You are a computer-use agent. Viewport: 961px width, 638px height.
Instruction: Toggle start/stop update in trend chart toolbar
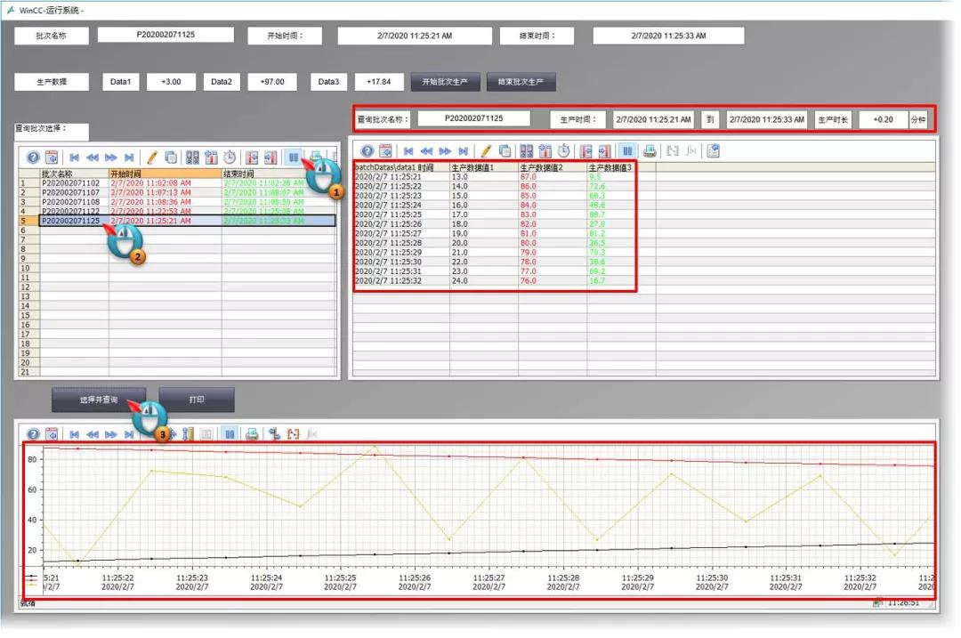coord(230,434)
